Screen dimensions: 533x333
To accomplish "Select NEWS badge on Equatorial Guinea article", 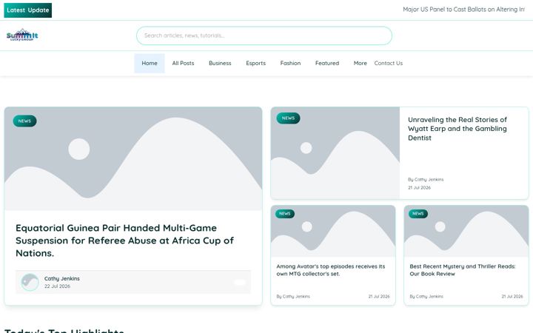I will coord(24,121).
